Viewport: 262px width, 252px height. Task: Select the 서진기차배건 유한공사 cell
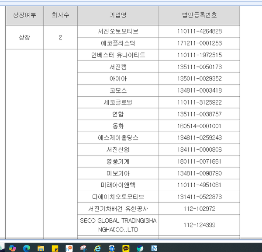tap(118, 209)
